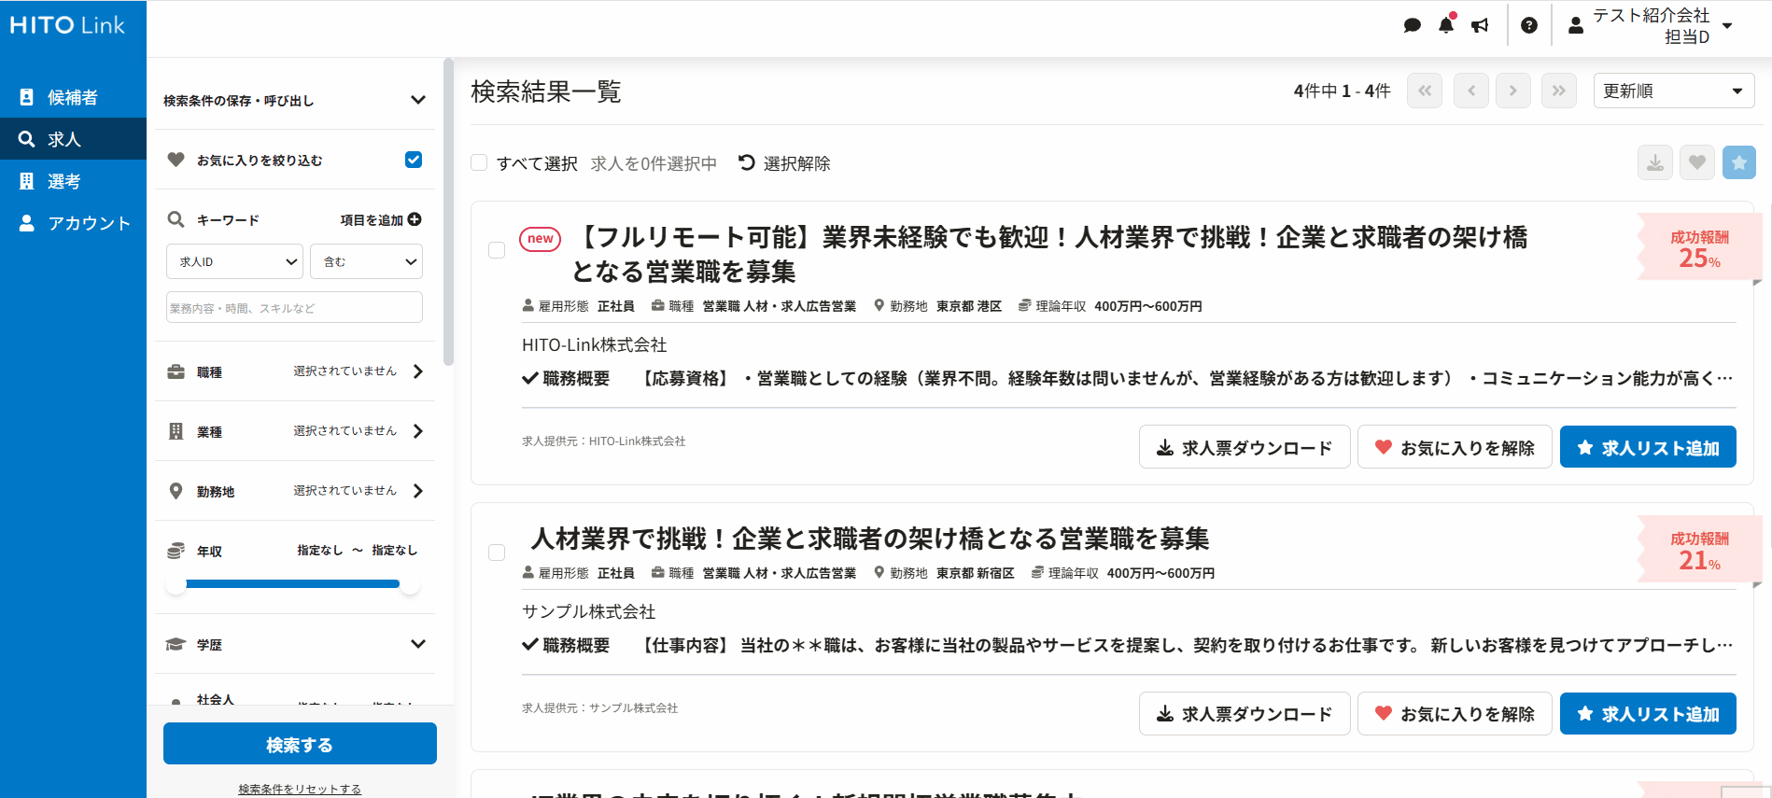
Task: Click the blue star list icon in toolbar
Action: pos(1739,162)
